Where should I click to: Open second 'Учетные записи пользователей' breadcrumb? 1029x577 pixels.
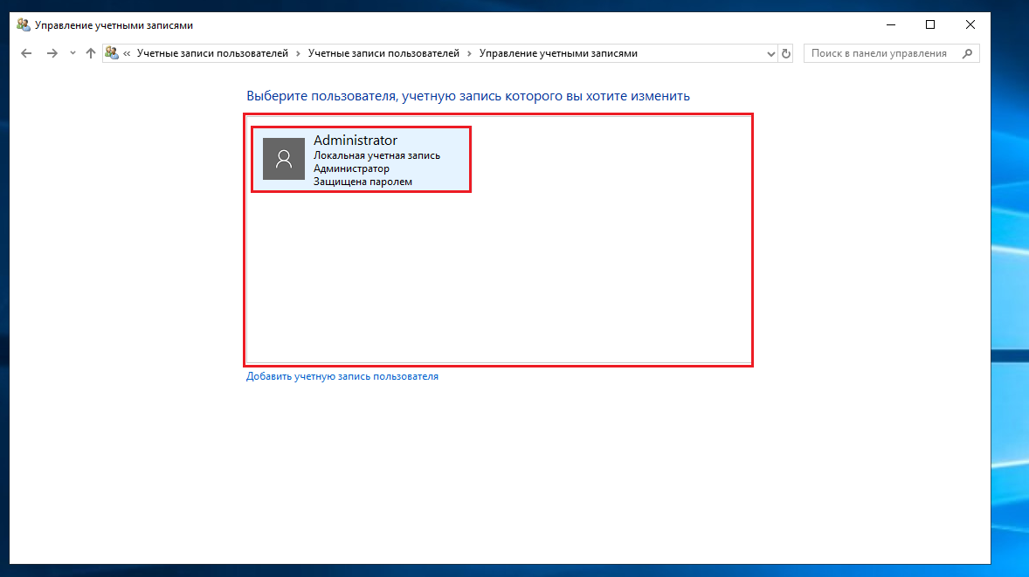pos(383,53)
